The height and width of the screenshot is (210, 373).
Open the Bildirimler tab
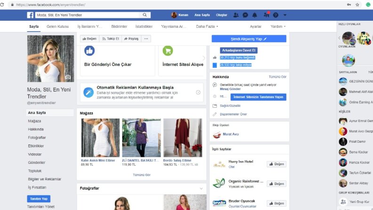click(119, 26)
